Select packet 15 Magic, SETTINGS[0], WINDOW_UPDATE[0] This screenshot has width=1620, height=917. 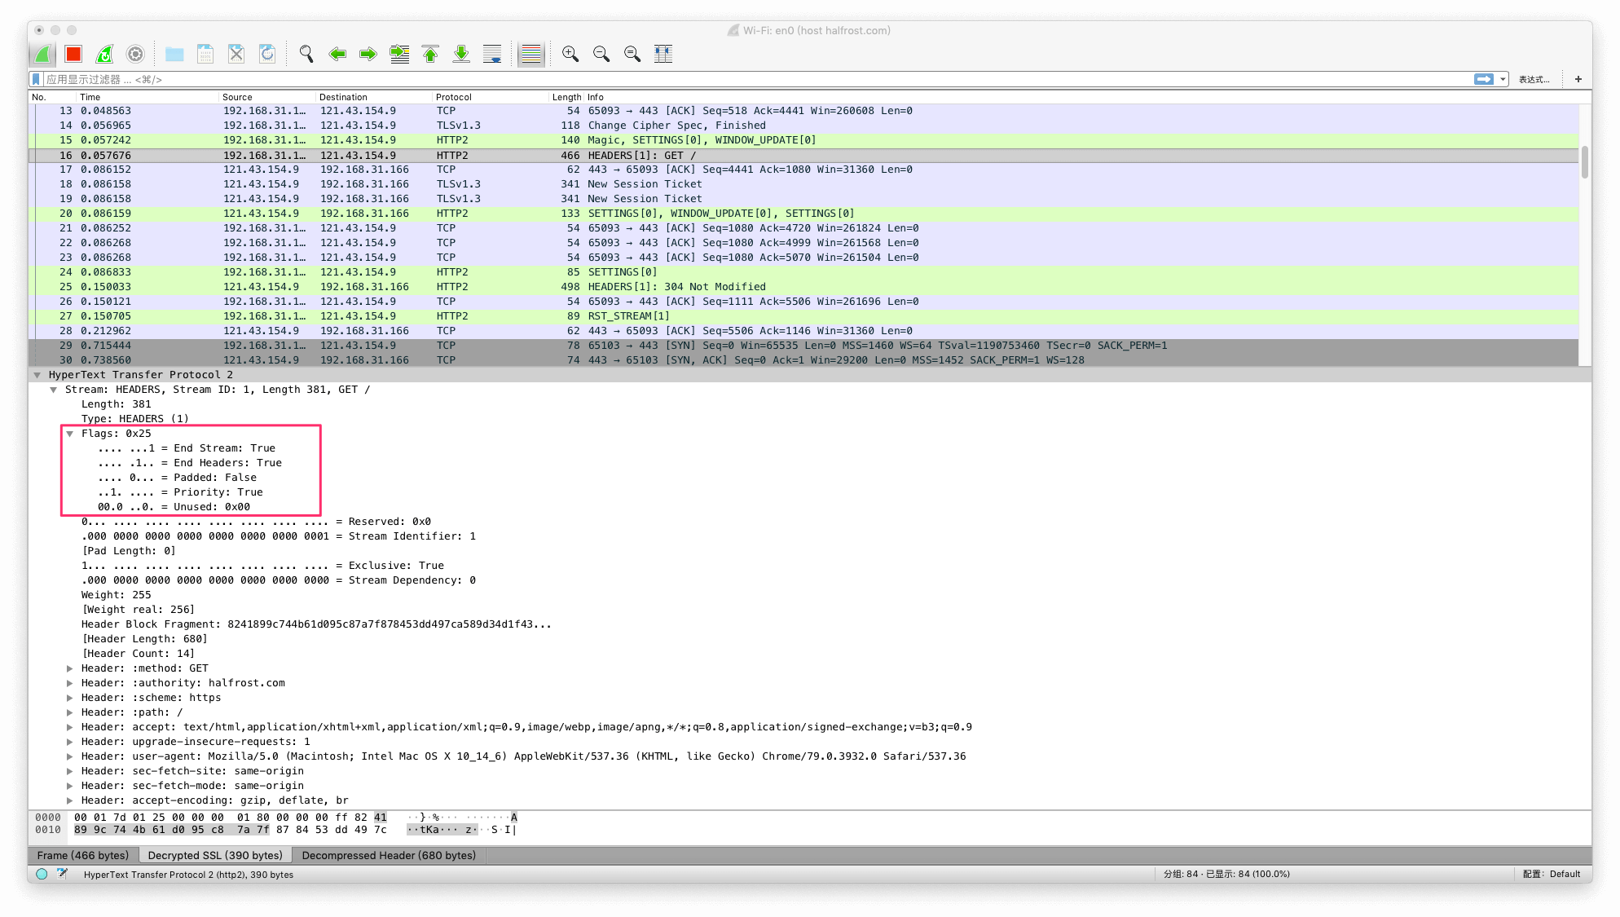(803, 140)
